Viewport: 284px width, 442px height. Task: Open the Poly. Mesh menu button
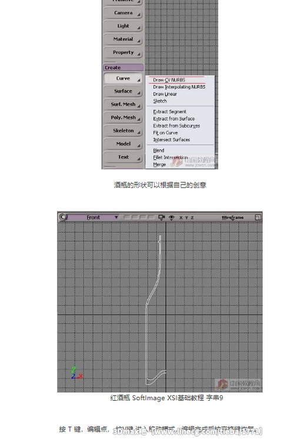pyautogui.click(x=123, y=117)
